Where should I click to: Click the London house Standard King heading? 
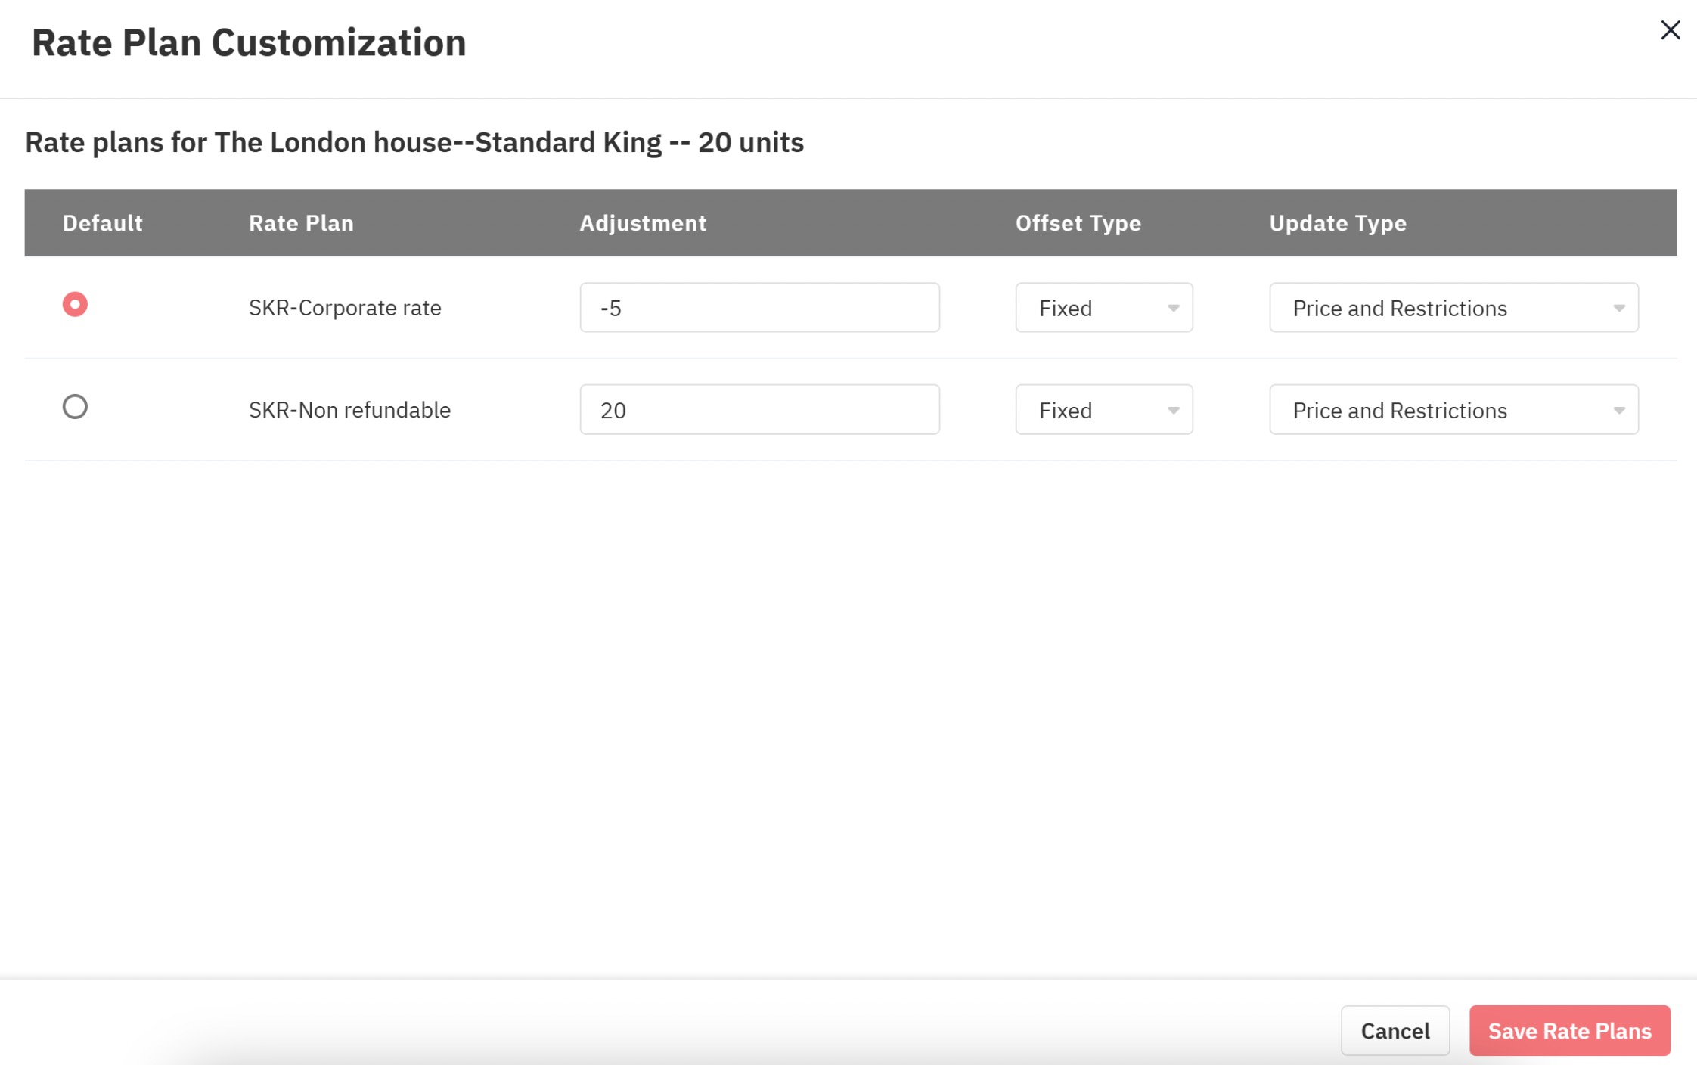(414, 142)
